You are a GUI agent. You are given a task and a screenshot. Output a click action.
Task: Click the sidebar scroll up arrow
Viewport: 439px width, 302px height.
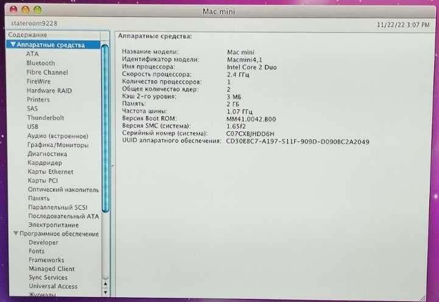pyautogui.click(x=105, y=284)
